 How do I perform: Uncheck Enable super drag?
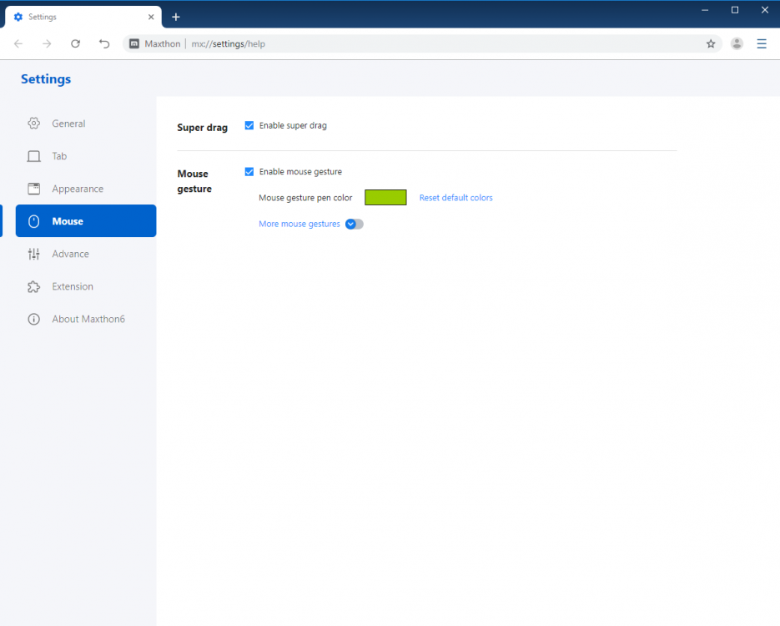pos(249,125)
